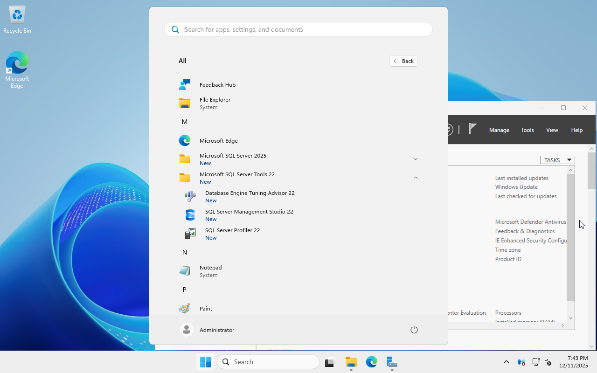Open the Manage menu in Server Manager
The width and height of the screenshot is (597, 373).
[x=499, y=130]
